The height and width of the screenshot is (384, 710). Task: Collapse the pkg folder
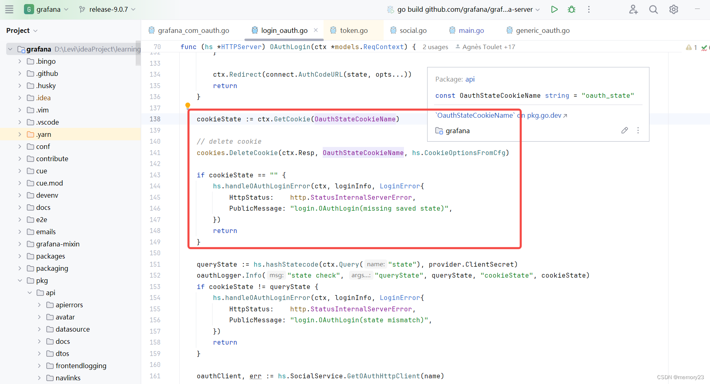coord(20,280)
